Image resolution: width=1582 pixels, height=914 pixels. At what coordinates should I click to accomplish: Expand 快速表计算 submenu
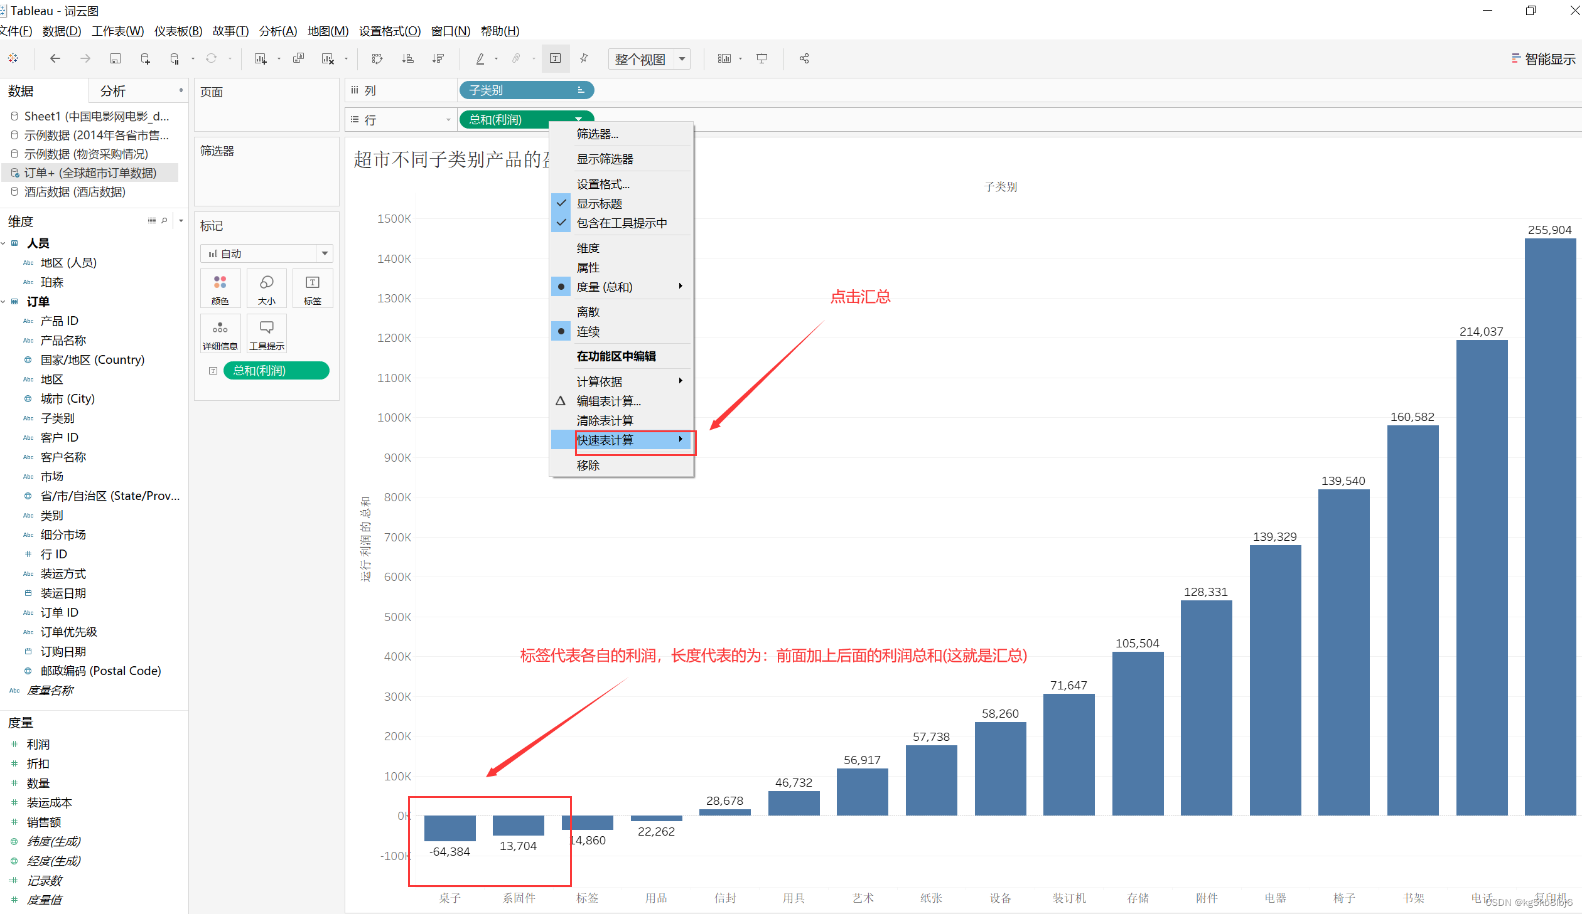(x=621, y=440)
